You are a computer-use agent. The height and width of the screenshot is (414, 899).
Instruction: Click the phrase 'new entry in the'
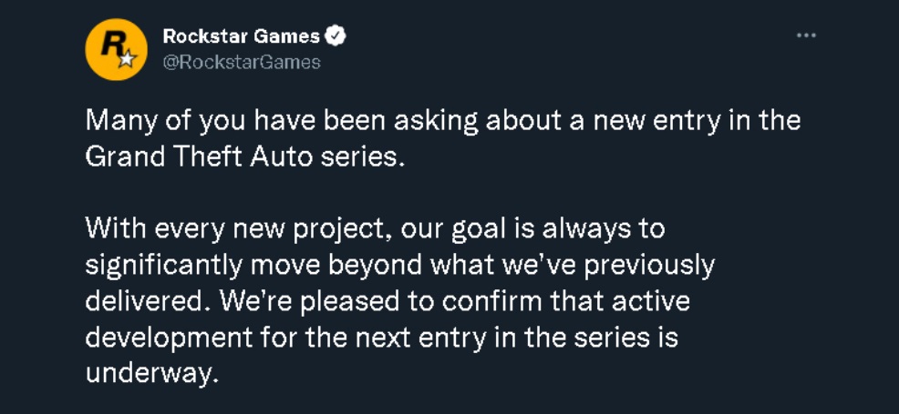(x=697, y=122)
